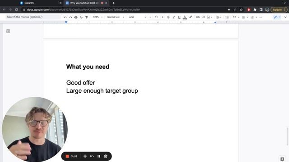This screenshot has width=289, height=162.
Task: Insert an image
Action: (210, 17)
